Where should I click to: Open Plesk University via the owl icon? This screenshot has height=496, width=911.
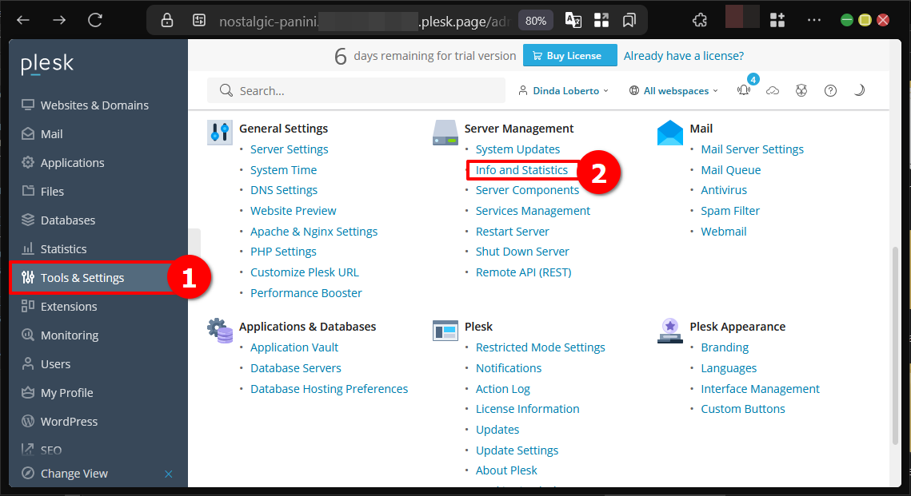tap(801, 90)
